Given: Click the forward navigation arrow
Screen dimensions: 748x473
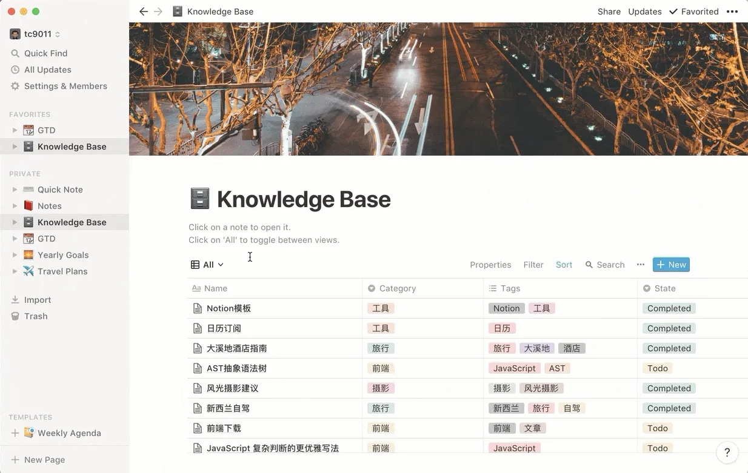Looking at the screenshot, I should [x=158, y=12].
